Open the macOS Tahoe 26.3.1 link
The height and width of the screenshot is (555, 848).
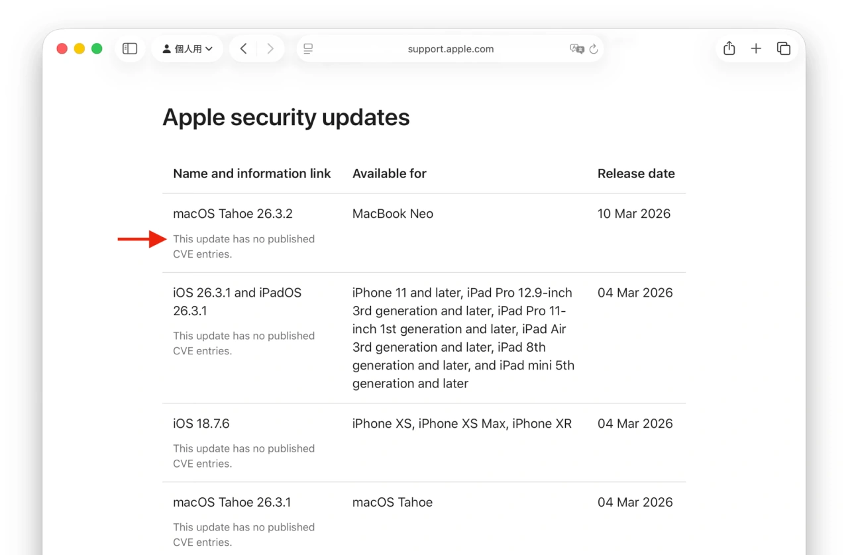click(x=232, y=502)
